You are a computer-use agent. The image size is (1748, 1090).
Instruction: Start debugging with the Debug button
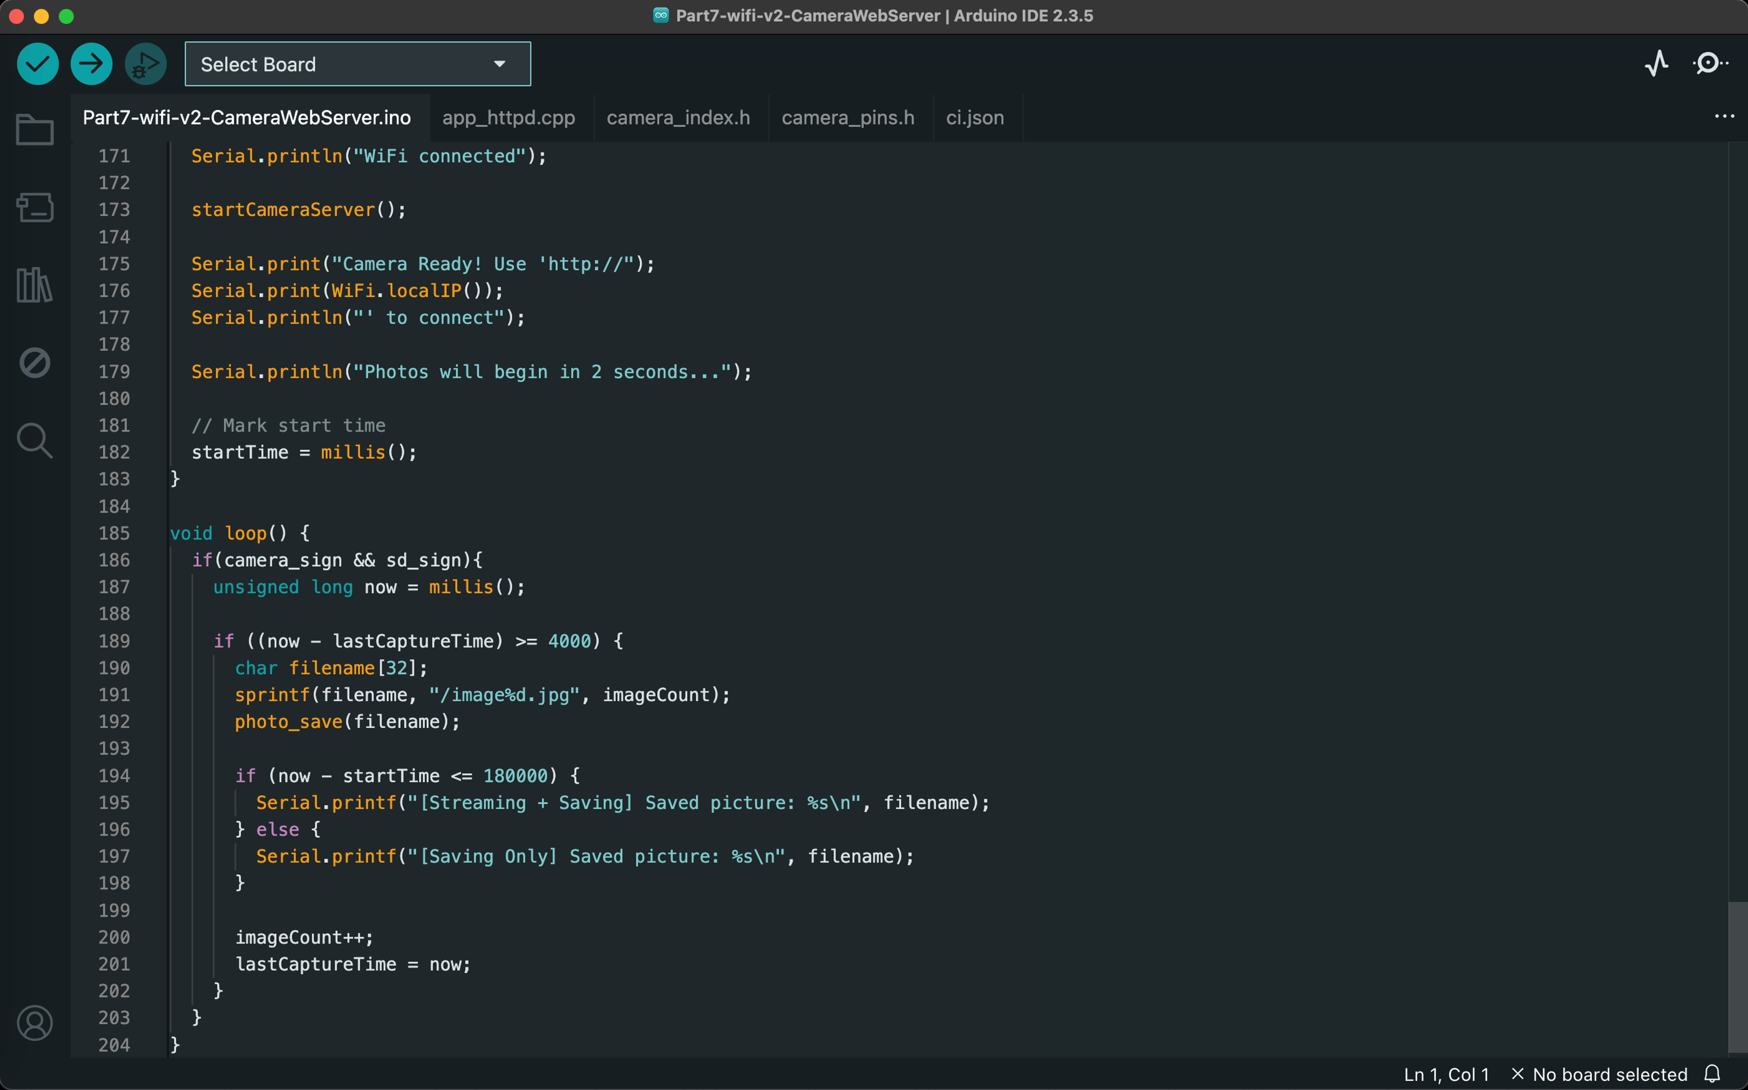point(146,64)
